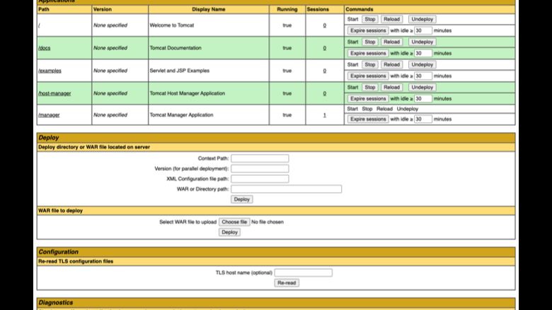
Task: Edit idle minutes field in /manager row
Action: coord(422,119)
